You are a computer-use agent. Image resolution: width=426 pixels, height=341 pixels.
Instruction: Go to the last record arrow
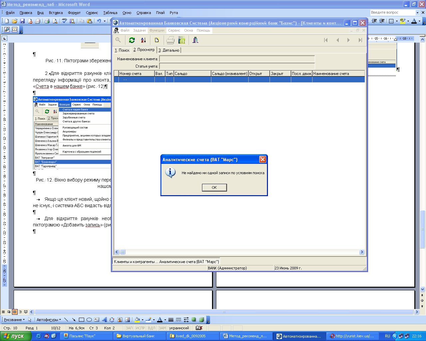tap(360, 40)
